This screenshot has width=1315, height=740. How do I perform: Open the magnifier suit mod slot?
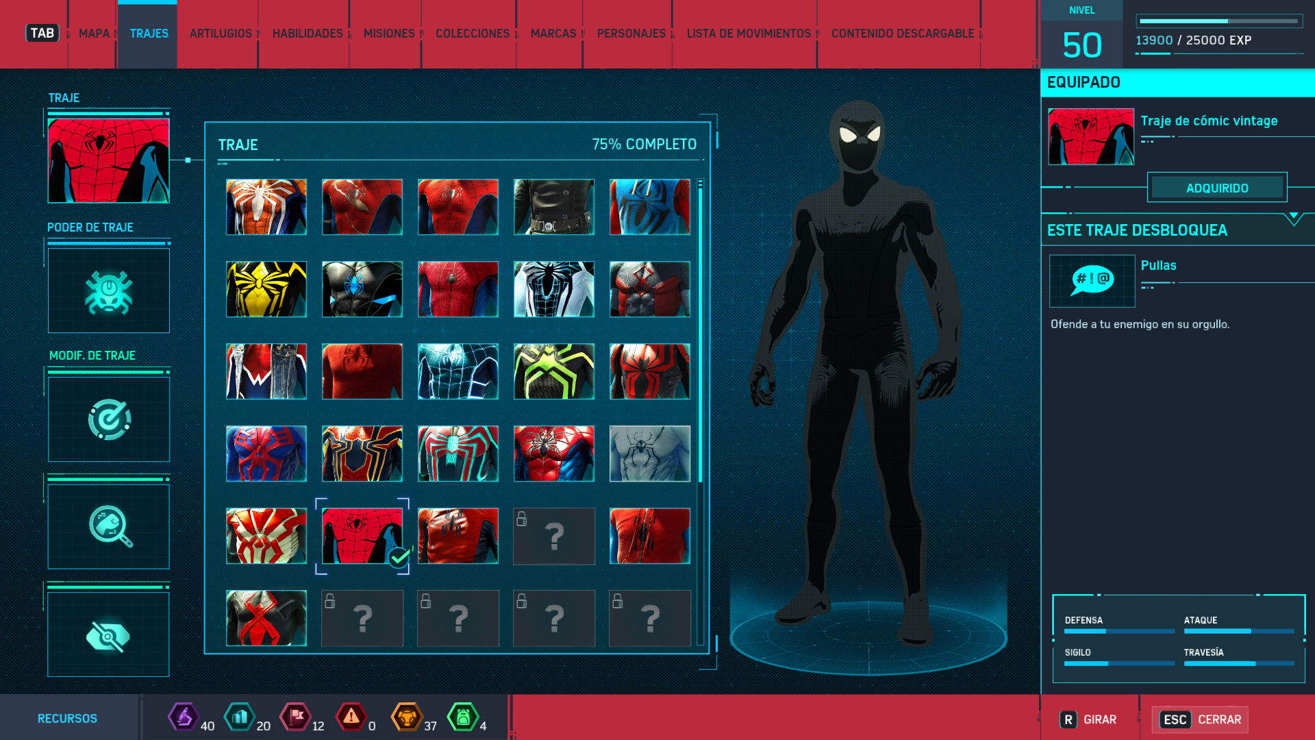tap(109, 526)
